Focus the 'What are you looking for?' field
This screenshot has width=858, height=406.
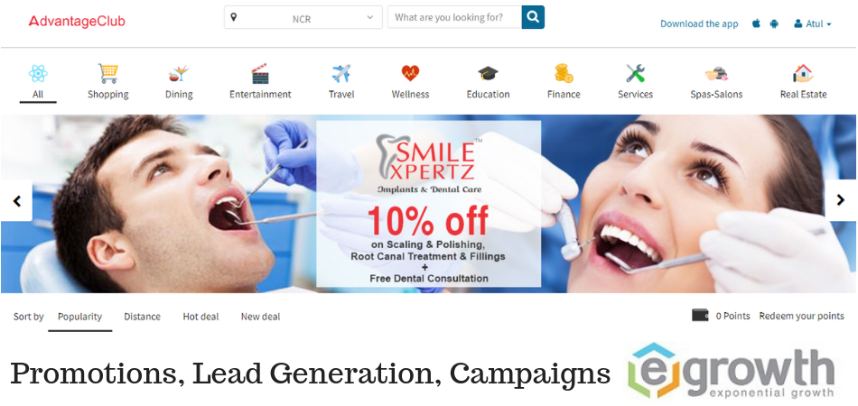[454, 17]
